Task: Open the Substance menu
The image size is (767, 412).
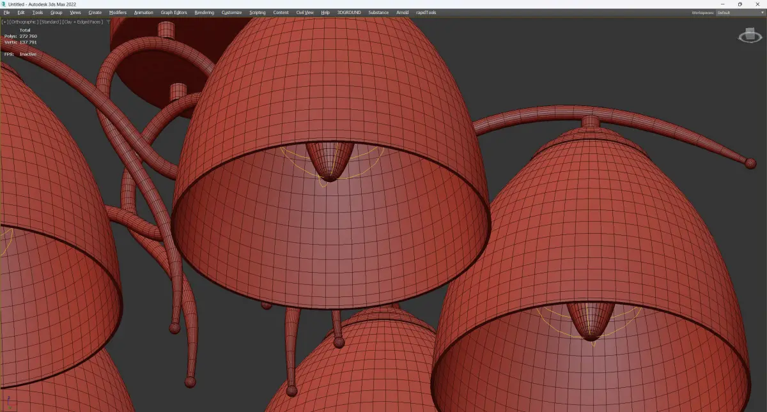Action: 378,12
